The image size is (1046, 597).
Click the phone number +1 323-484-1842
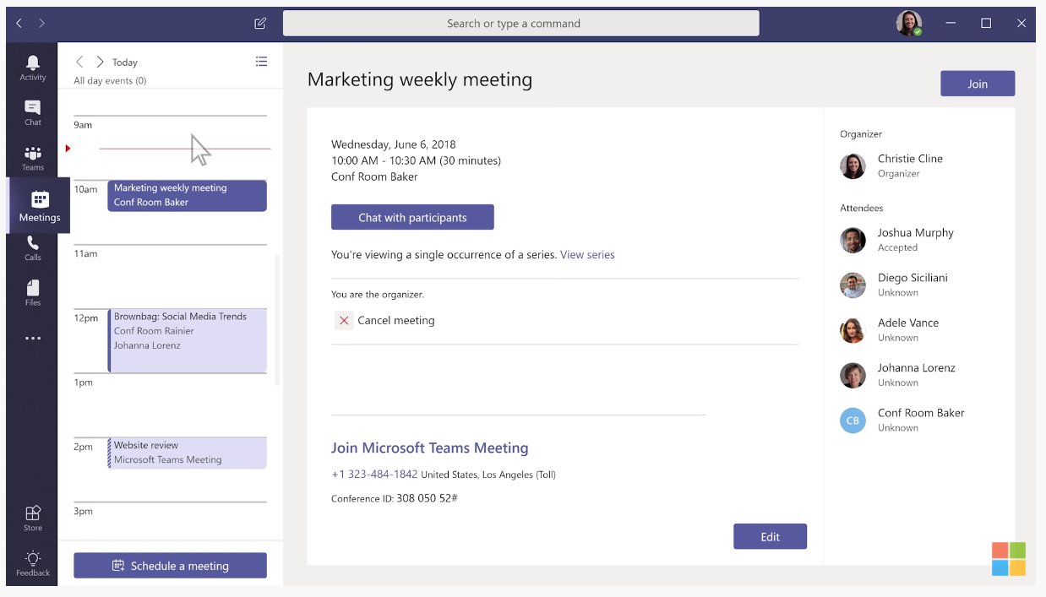pos(374,475)
